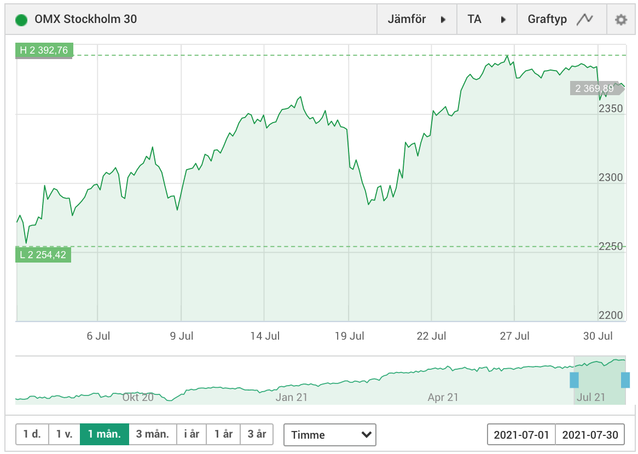638x454 pixels.
Task: Click the 2200 price axis label
Action: tap(610, 315)
